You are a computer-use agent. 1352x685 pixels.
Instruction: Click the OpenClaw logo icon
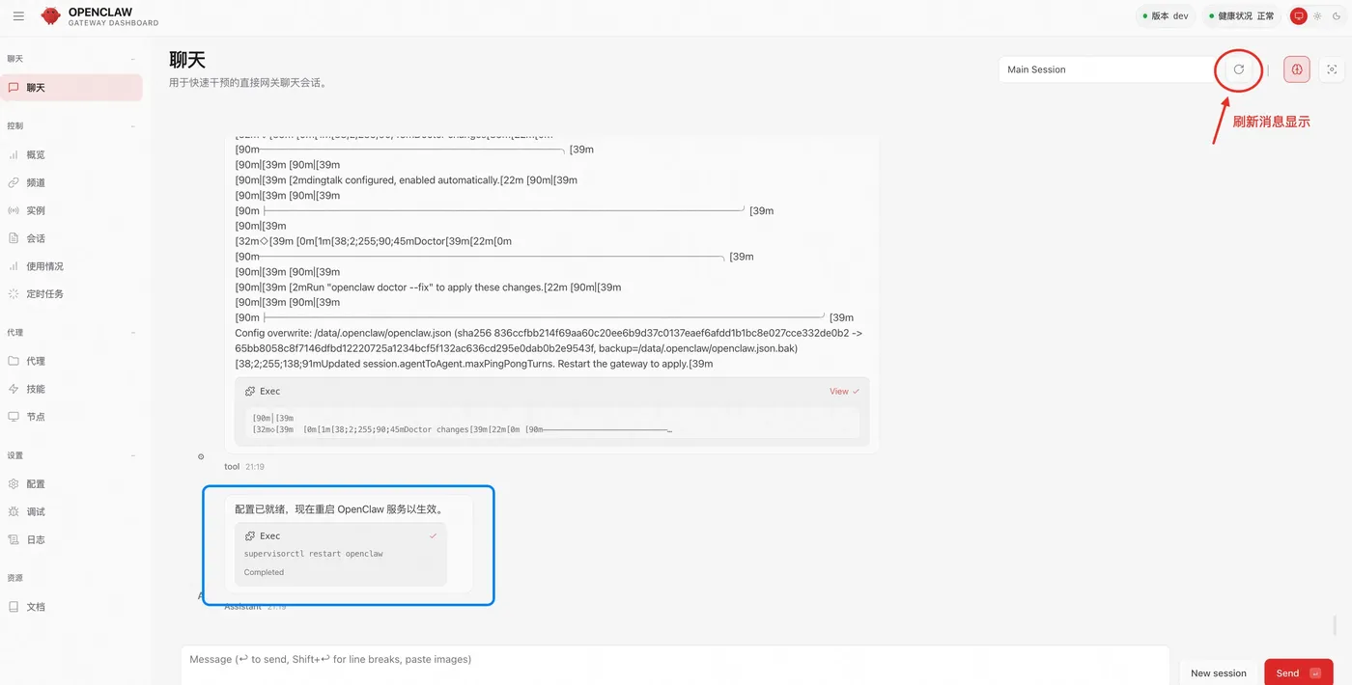coord(51,16)
